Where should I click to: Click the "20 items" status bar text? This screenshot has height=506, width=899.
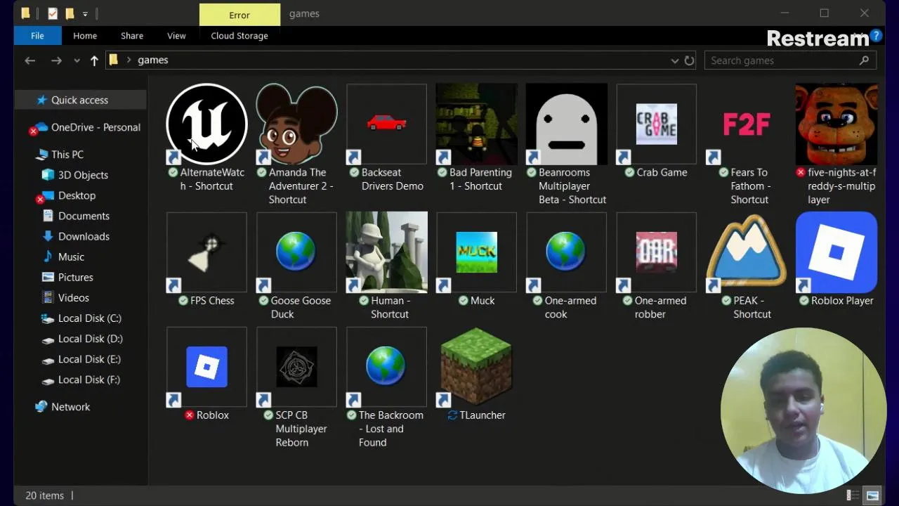point(44,495)
